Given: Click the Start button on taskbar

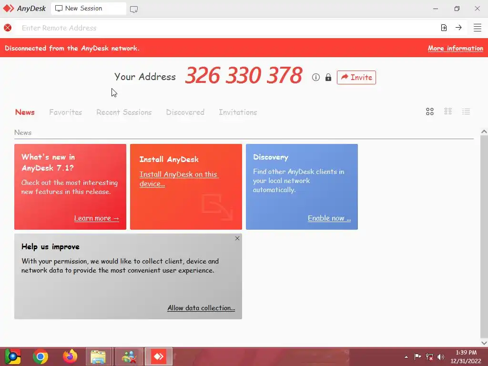Looking at the screenshot, I should [12, 356].
